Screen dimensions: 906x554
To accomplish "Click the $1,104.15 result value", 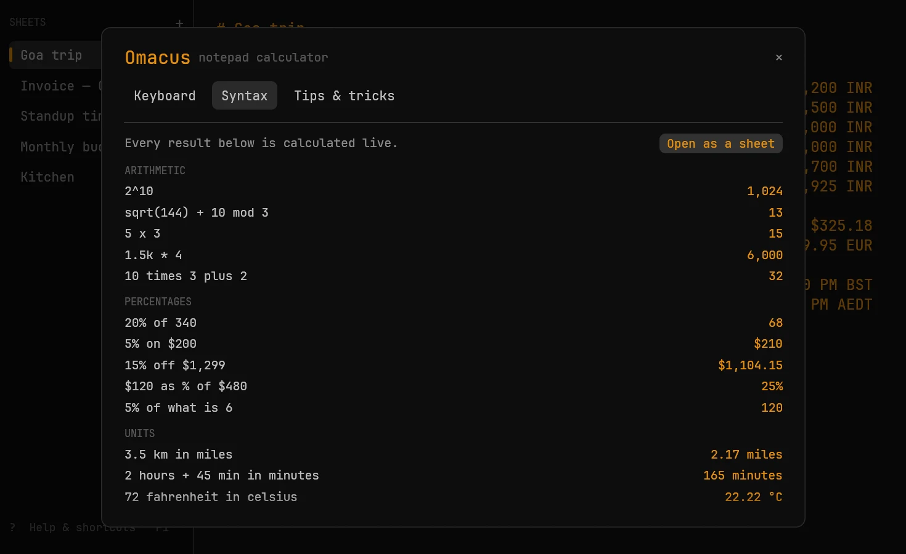I will click(750, 365).
